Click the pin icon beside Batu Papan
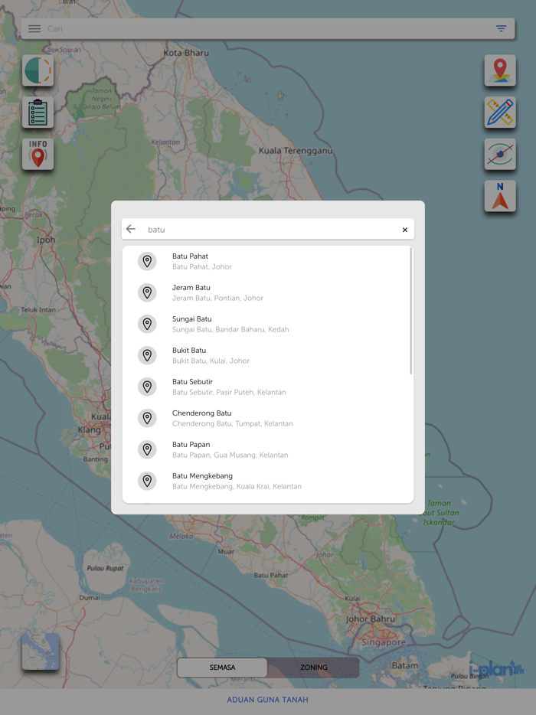The width and height of the screenshot is (536, 715). point(147,449)
